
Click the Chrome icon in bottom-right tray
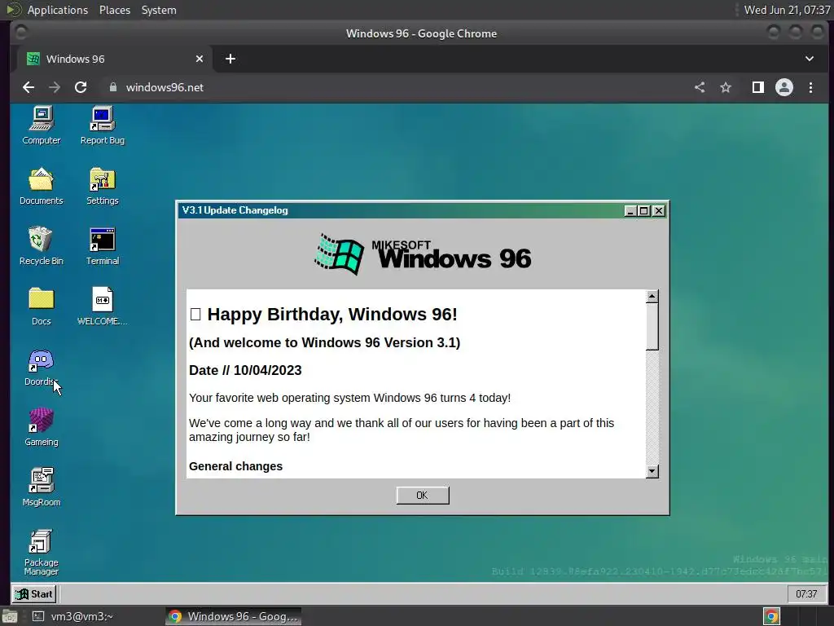coord(771,616)
